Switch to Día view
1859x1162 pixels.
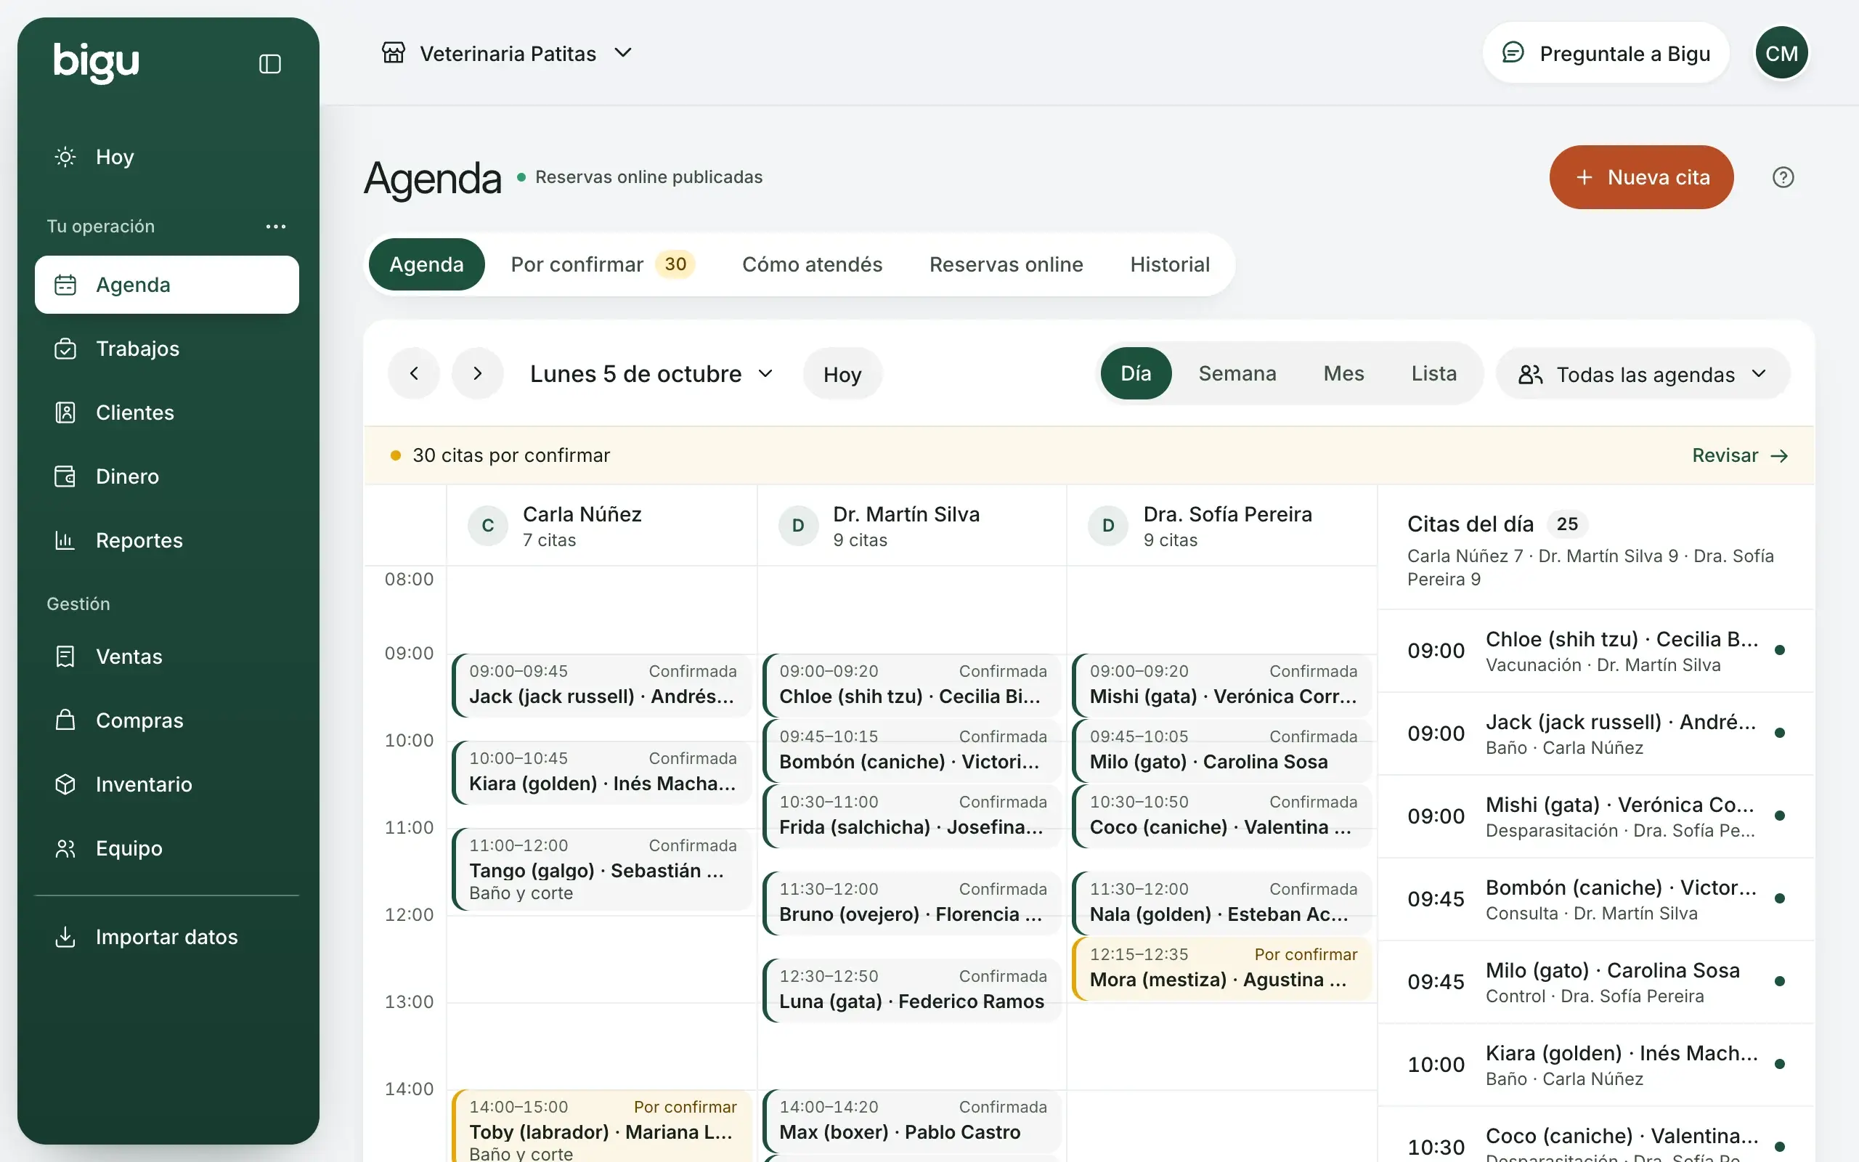(x=1136, y=373)
